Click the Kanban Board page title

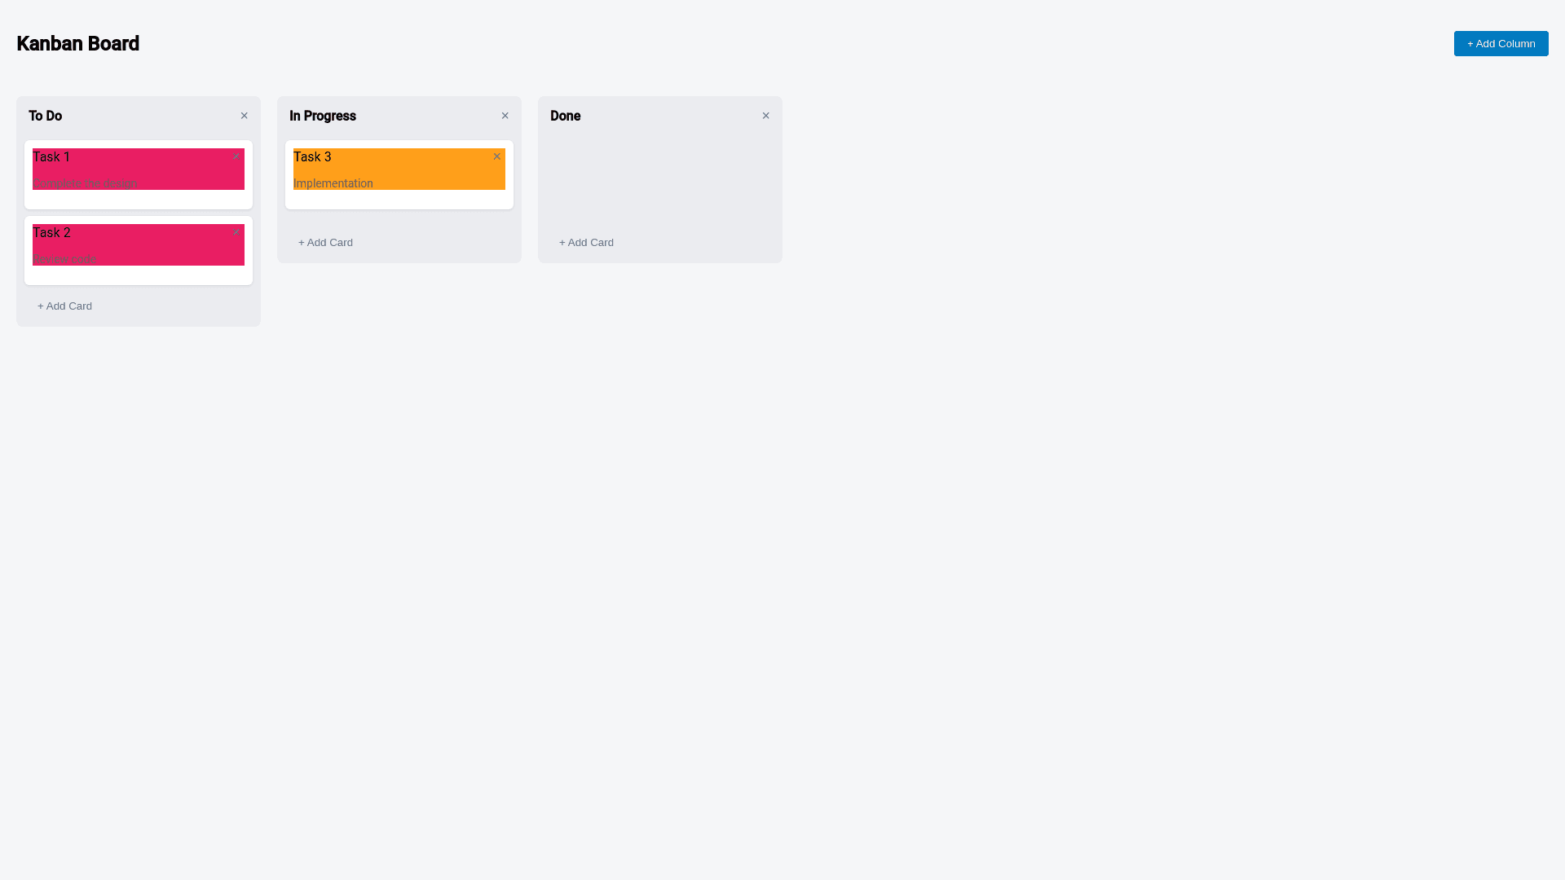pyautogui.click(x=78, y=44)
